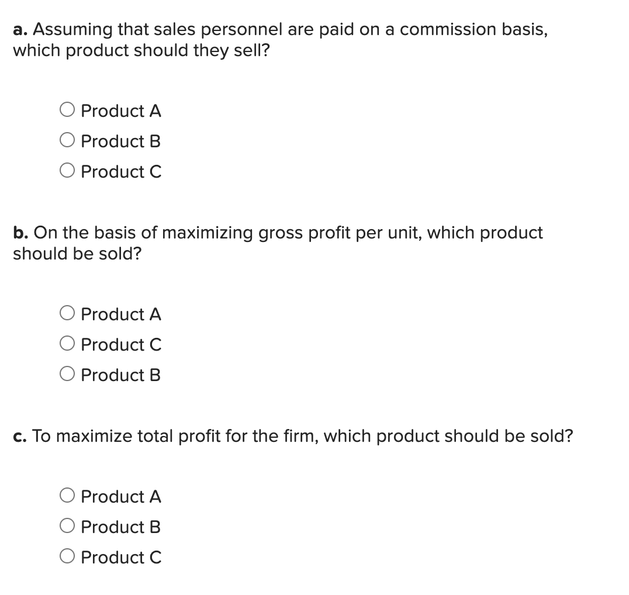Click the 'Product B' label text in question a
Viewport: 629px width, 595px height.
pos(121,141)
